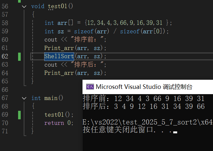
Task: Click the sorted output line starting 排序后
Action: pos(144,106)
